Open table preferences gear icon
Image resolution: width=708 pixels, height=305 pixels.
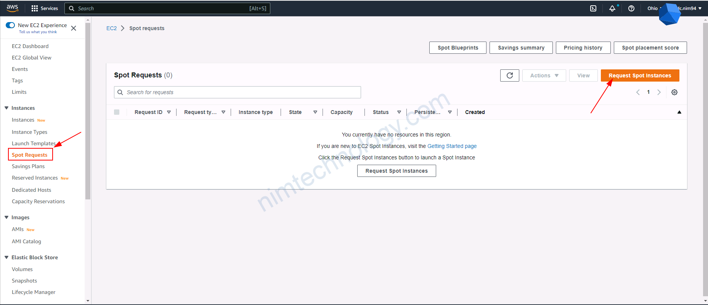point(674,92)
